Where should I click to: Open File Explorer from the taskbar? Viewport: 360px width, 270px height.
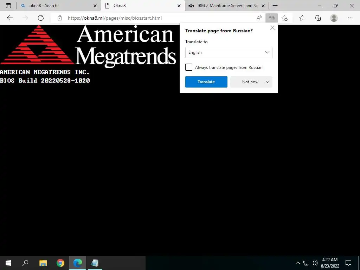pyautogui.click(x=43, y=263)
